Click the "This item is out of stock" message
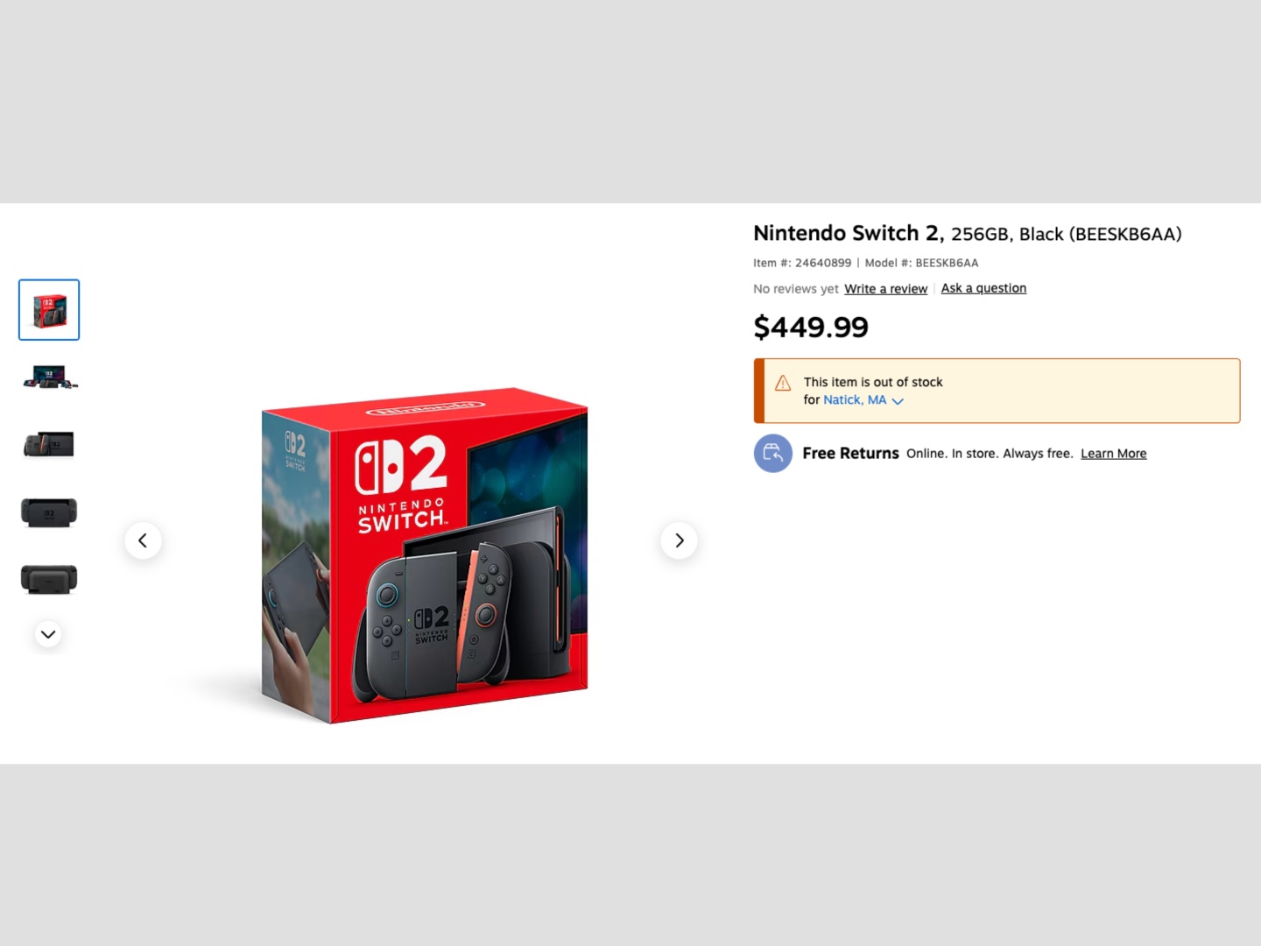This screenshot has height=946, width=1261. (x=873, y=382)
